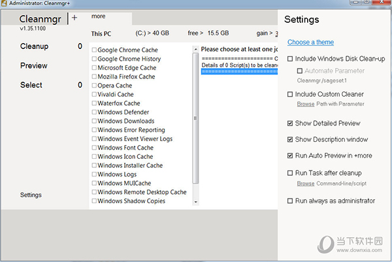
Task: Check Microsoft Edge Cache
Action: point(94,68)
